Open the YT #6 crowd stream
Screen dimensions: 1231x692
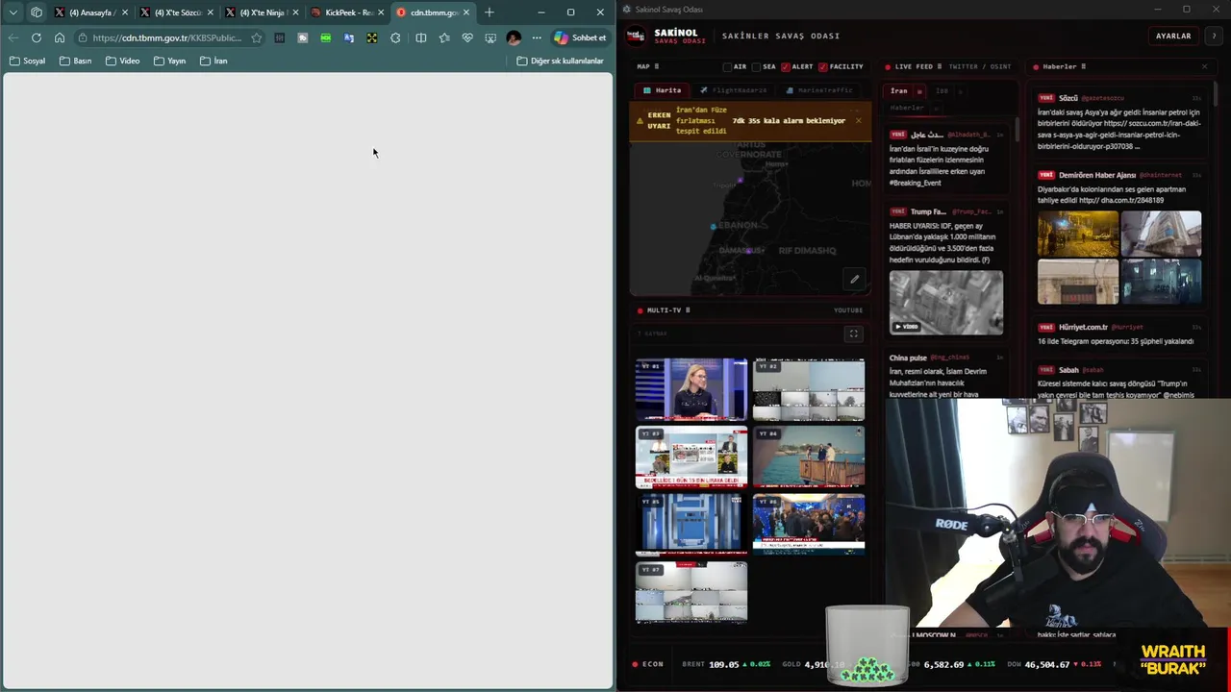[809, 524]
